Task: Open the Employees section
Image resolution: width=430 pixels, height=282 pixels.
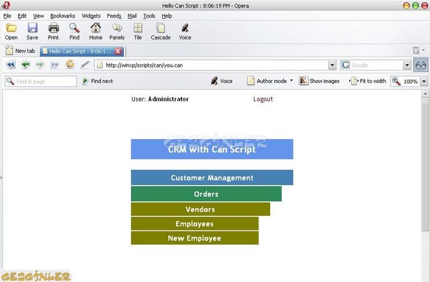Action: click(195, 223)
